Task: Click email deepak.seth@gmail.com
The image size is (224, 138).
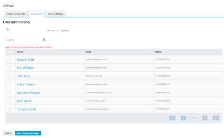Action: (97, 59)
